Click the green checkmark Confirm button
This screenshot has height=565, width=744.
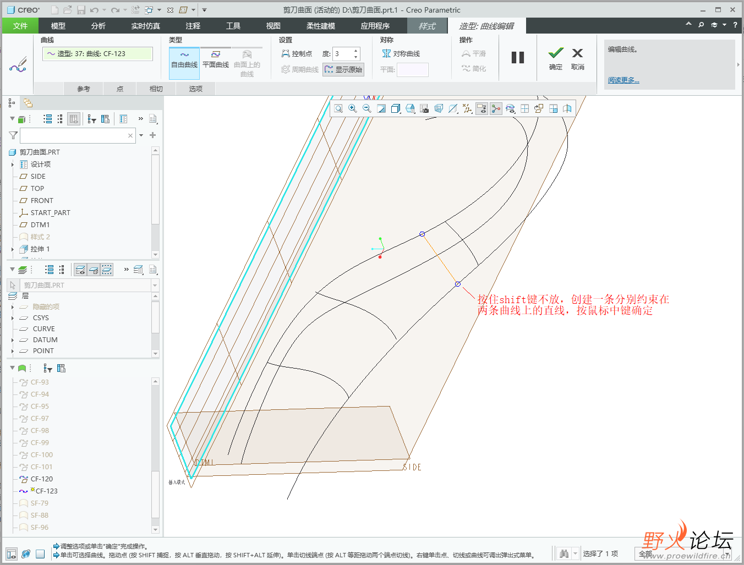coord(556,58)
